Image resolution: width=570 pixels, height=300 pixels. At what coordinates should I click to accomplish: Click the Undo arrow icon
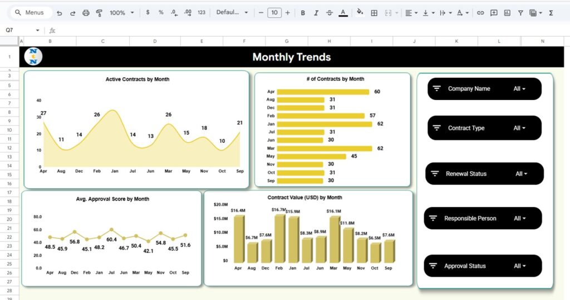pyautogui.click(x=59, y=13)
